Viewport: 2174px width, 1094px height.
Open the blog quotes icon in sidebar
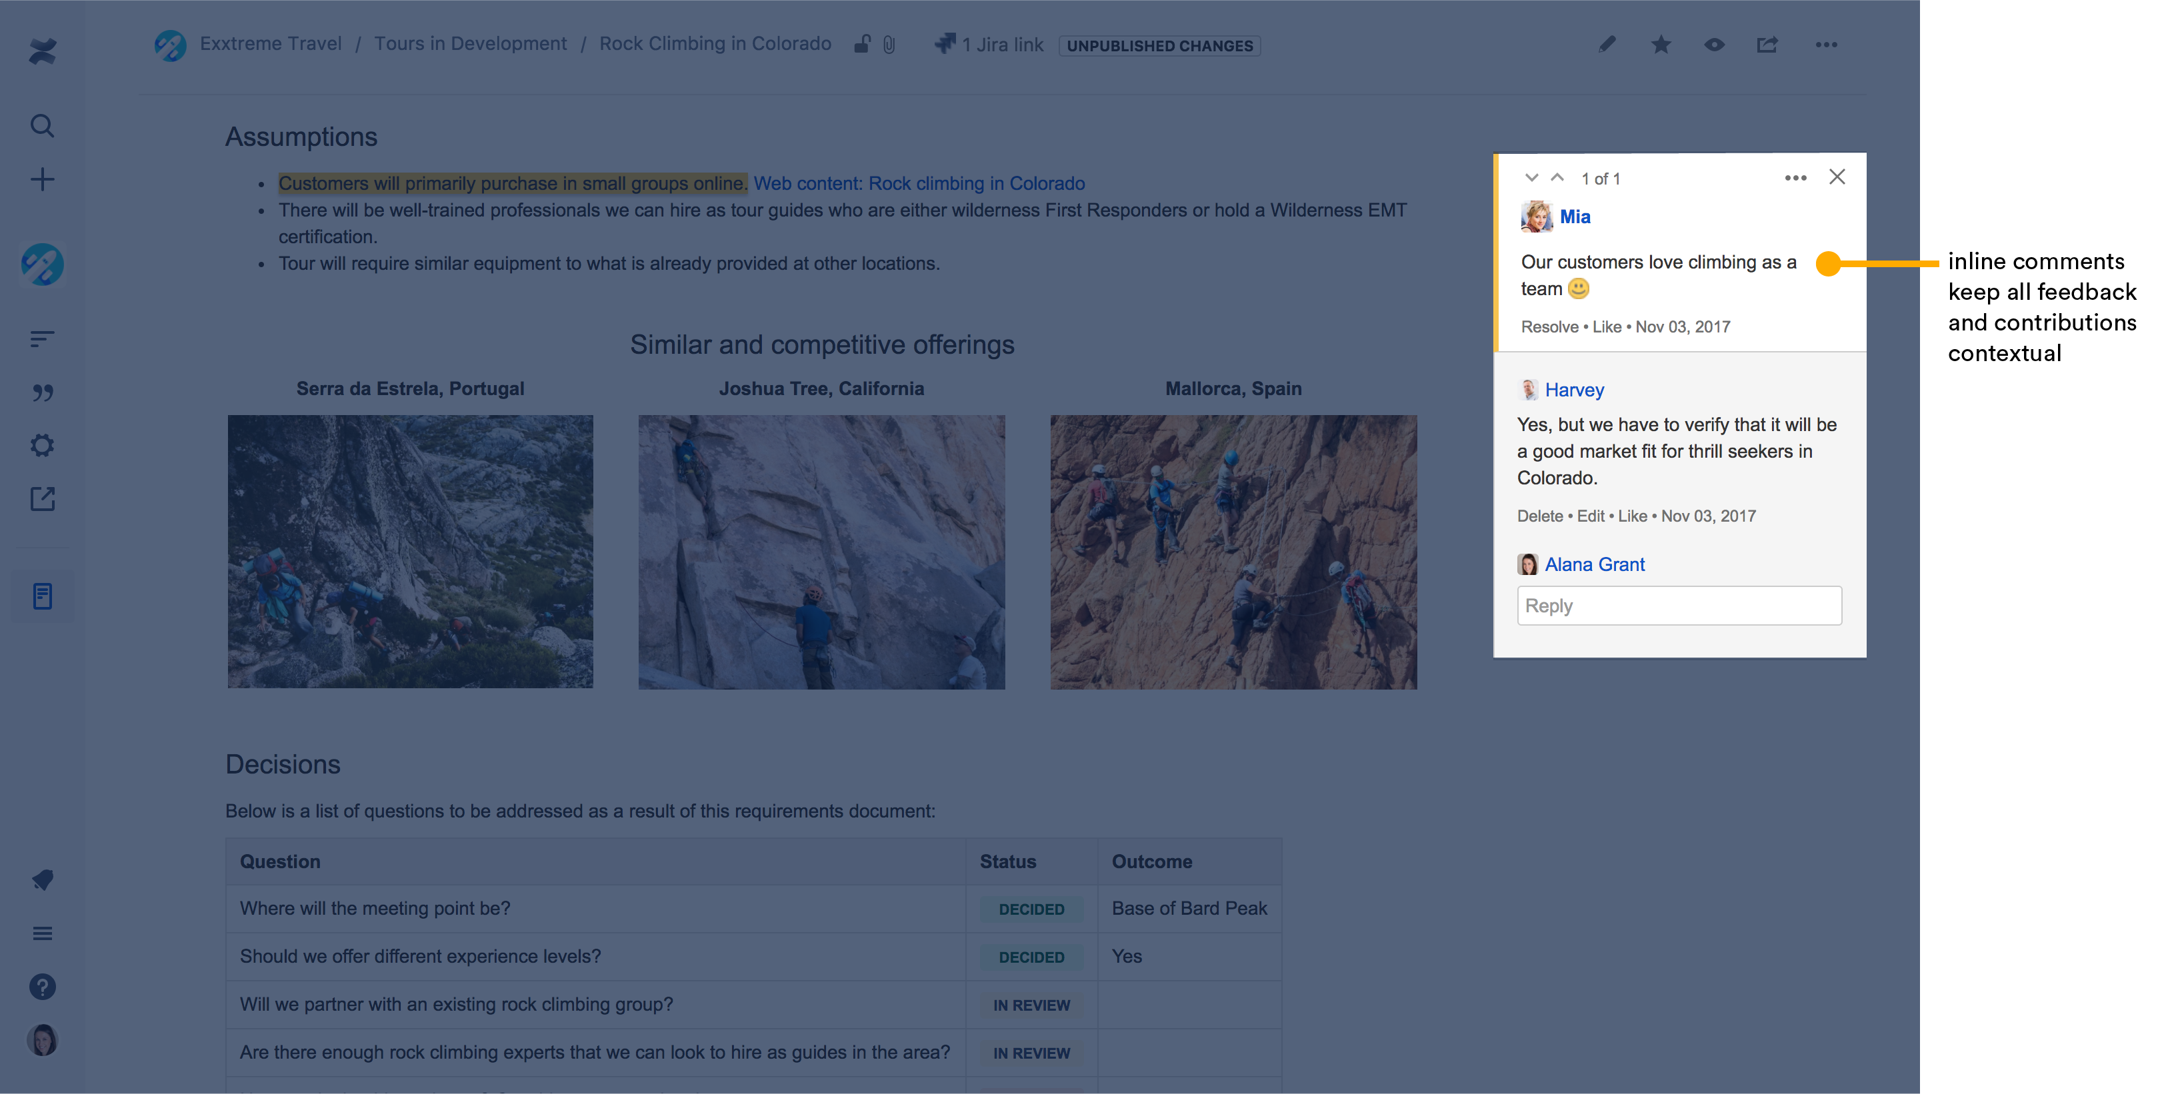point(42,392)
